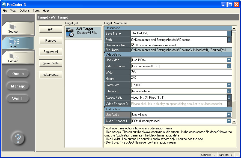Expand the Use Audio dropdown
The width and height of the screenshot is (241, 158).
229,115
